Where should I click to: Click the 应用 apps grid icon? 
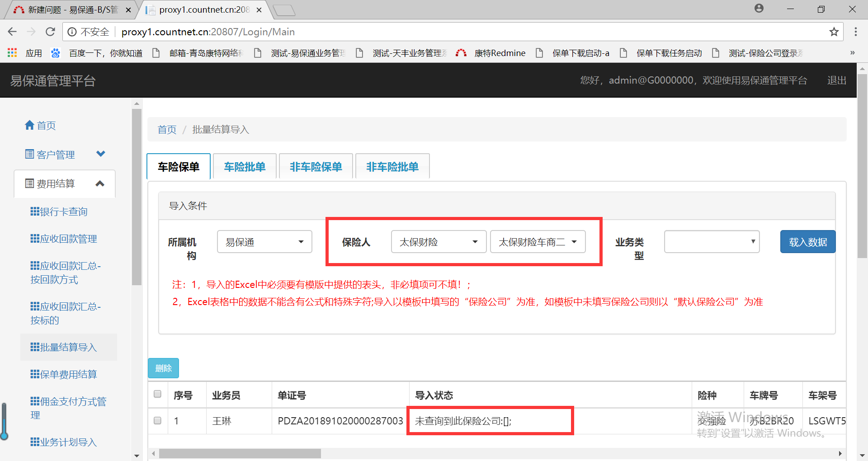point(12,53)
